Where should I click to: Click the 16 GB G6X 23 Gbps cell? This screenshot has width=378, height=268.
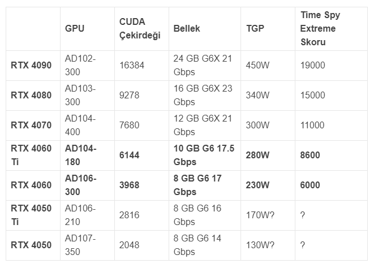203,95
